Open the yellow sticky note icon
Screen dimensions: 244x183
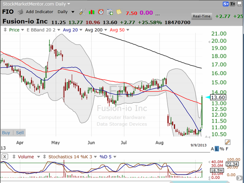pos(119,12)
